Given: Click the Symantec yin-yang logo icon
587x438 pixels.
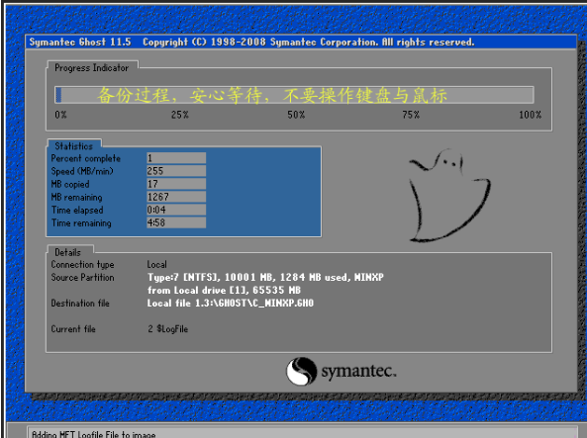Looking at the screenshot, I should 302,371.
